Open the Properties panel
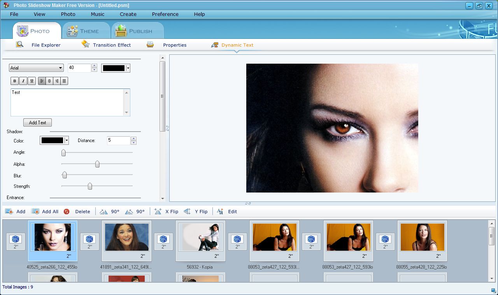The height and width of the screenshot is (295, 498). pyautogui.click(x=167, y=45)
